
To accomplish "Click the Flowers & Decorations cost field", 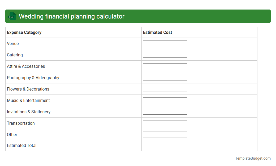I will 165,89.
